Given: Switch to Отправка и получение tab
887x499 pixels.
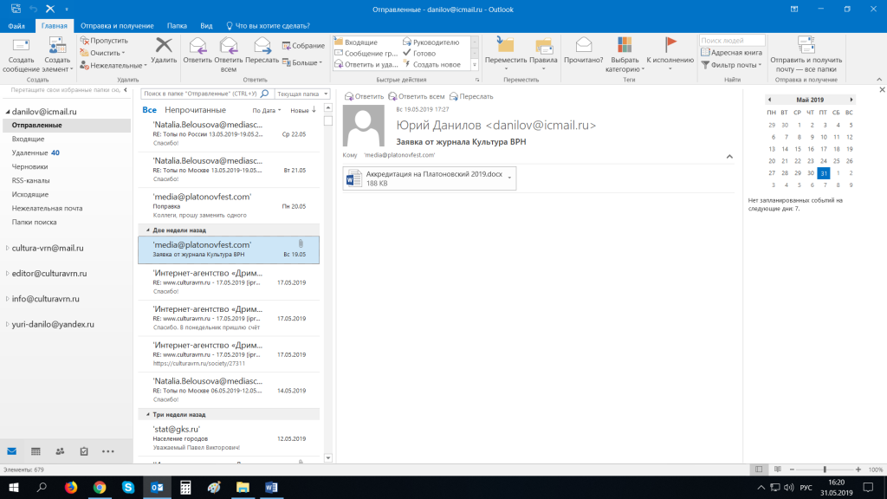Looking at the screenshot, I should [x=117, y=25].
